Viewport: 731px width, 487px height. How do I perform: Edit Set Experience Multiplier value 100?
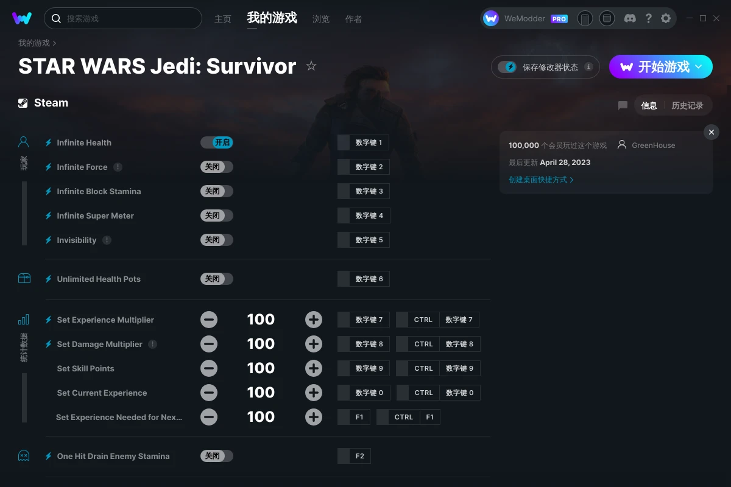(x=261, y=320)
